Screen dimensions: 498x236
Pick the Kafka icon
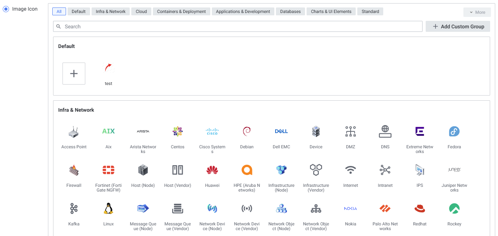74,209
